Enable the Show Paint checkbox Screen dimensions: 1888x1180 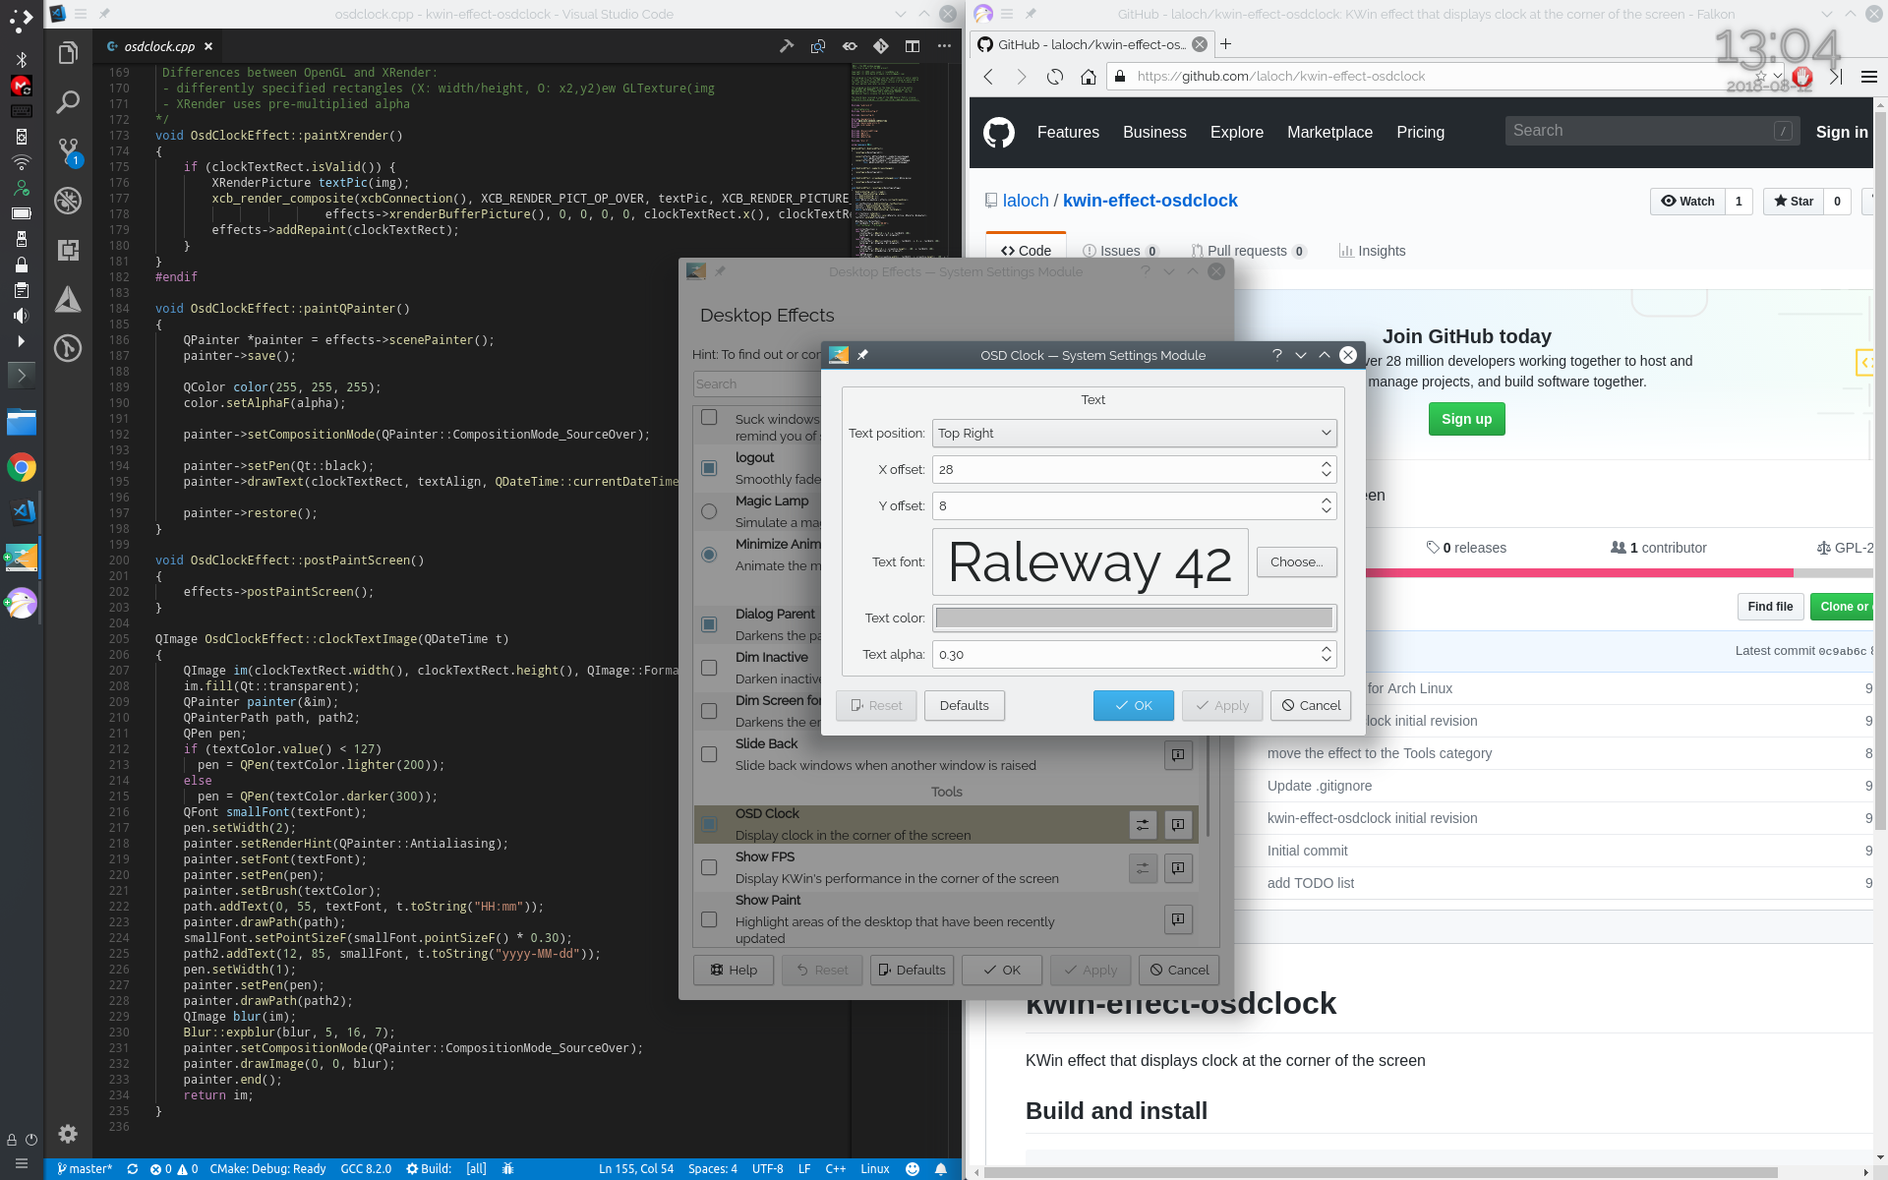tap(709, 919)
